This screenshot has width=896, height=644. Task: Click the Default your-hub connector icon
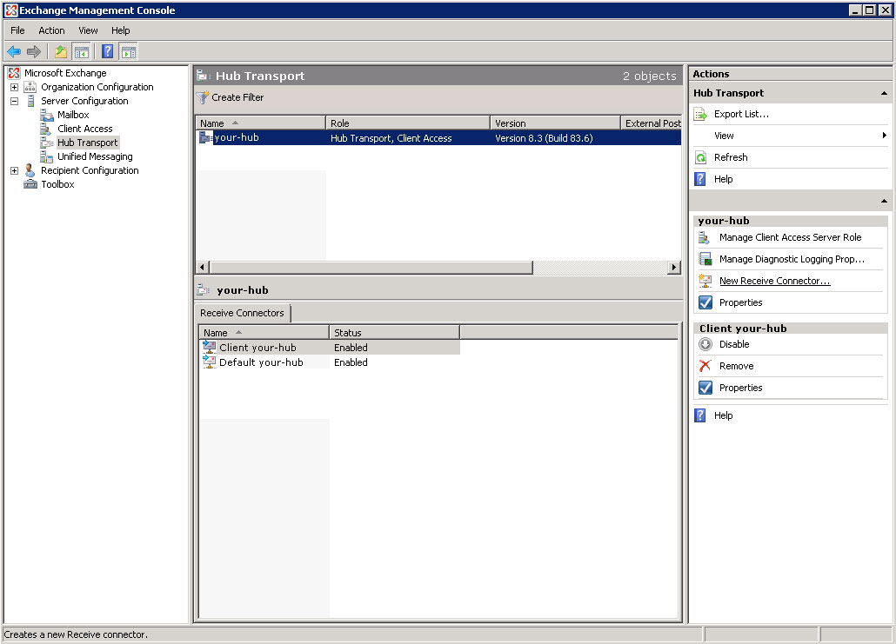click(210, 362)
